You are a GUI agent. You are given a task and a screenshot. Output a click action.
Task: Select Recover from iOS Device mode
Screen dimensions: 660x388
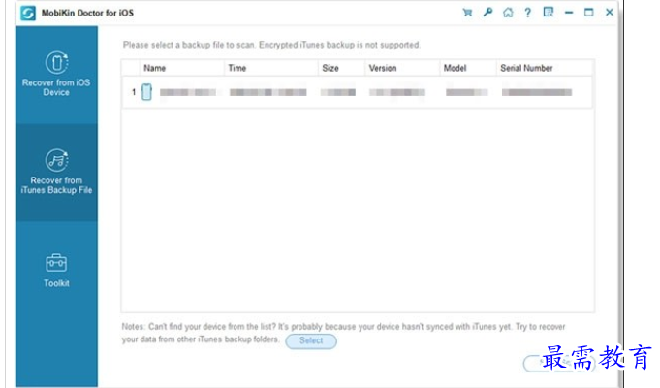tap(56, 74)
